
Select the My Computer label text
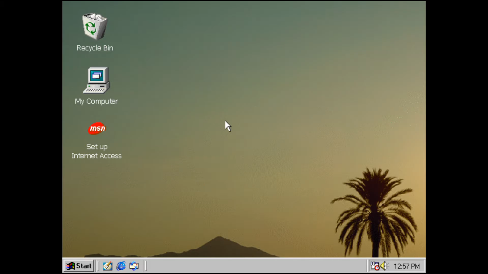pyautogui.click(x=96, y=101)
